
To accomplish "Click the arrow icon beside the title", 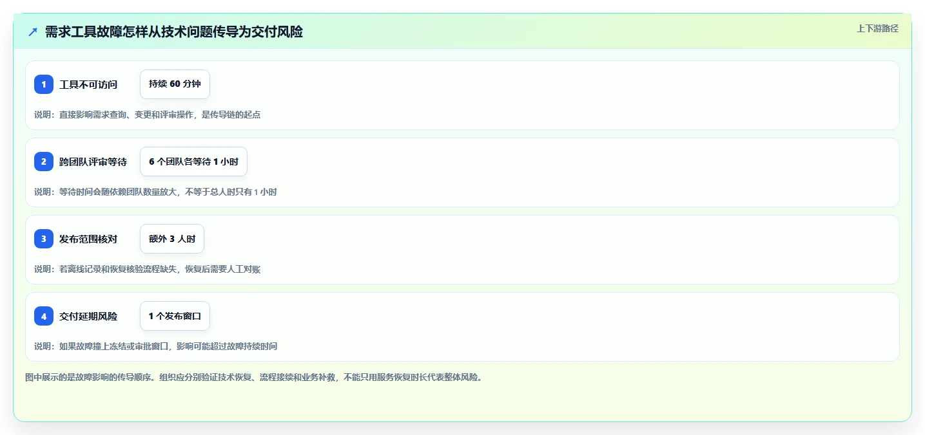I will pos(33,32).
